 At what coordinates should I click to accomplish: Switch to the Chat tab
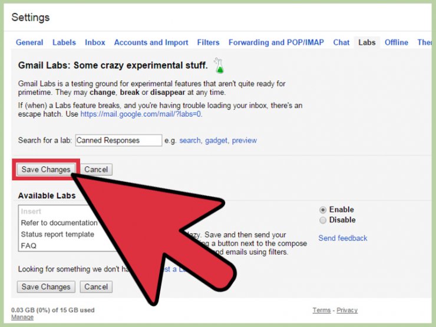pyautogui.click(x=341, y=42)
